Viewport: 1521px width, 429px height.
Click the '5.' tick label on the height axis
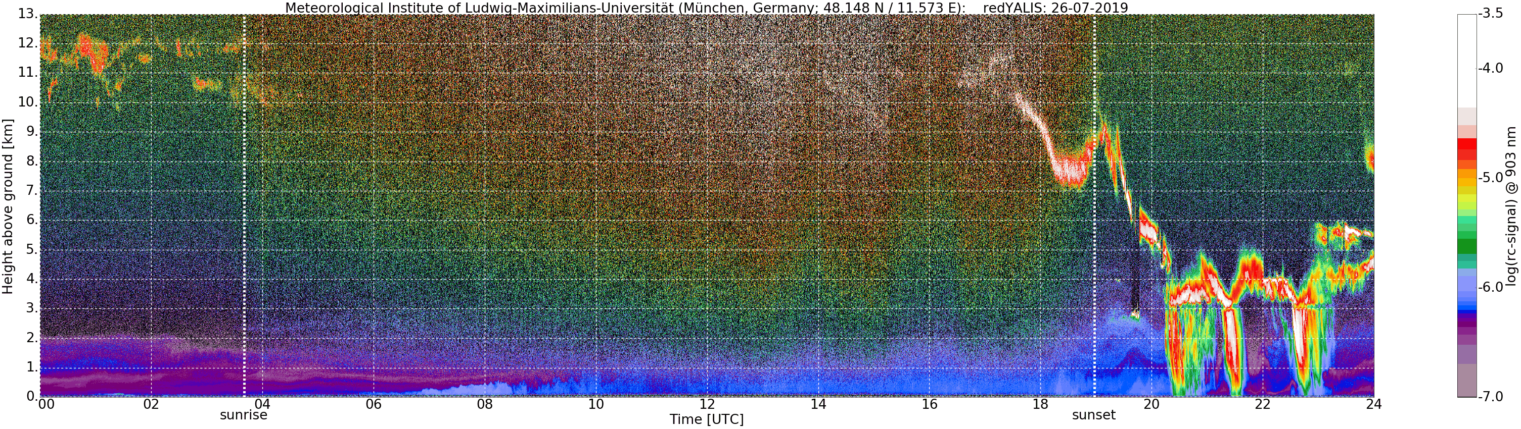(32, 250)
